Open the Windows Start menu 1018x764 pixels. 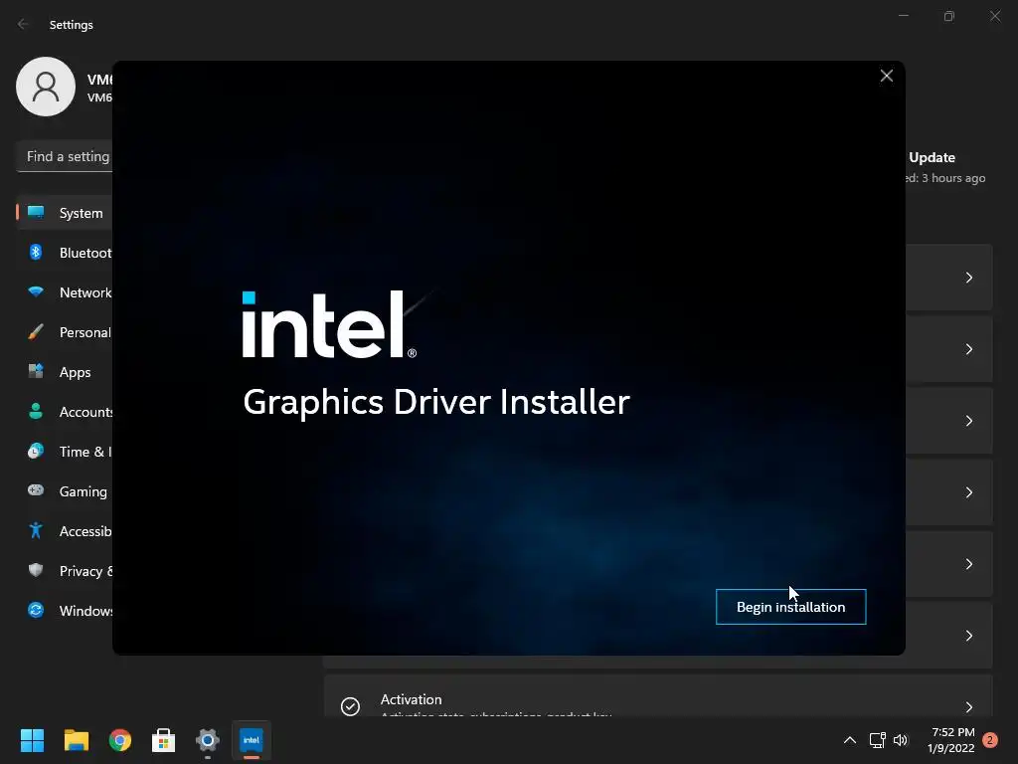tap(32, 740)
